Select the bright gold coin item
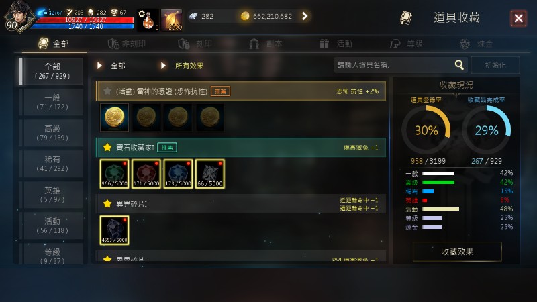 click(114, 117)
